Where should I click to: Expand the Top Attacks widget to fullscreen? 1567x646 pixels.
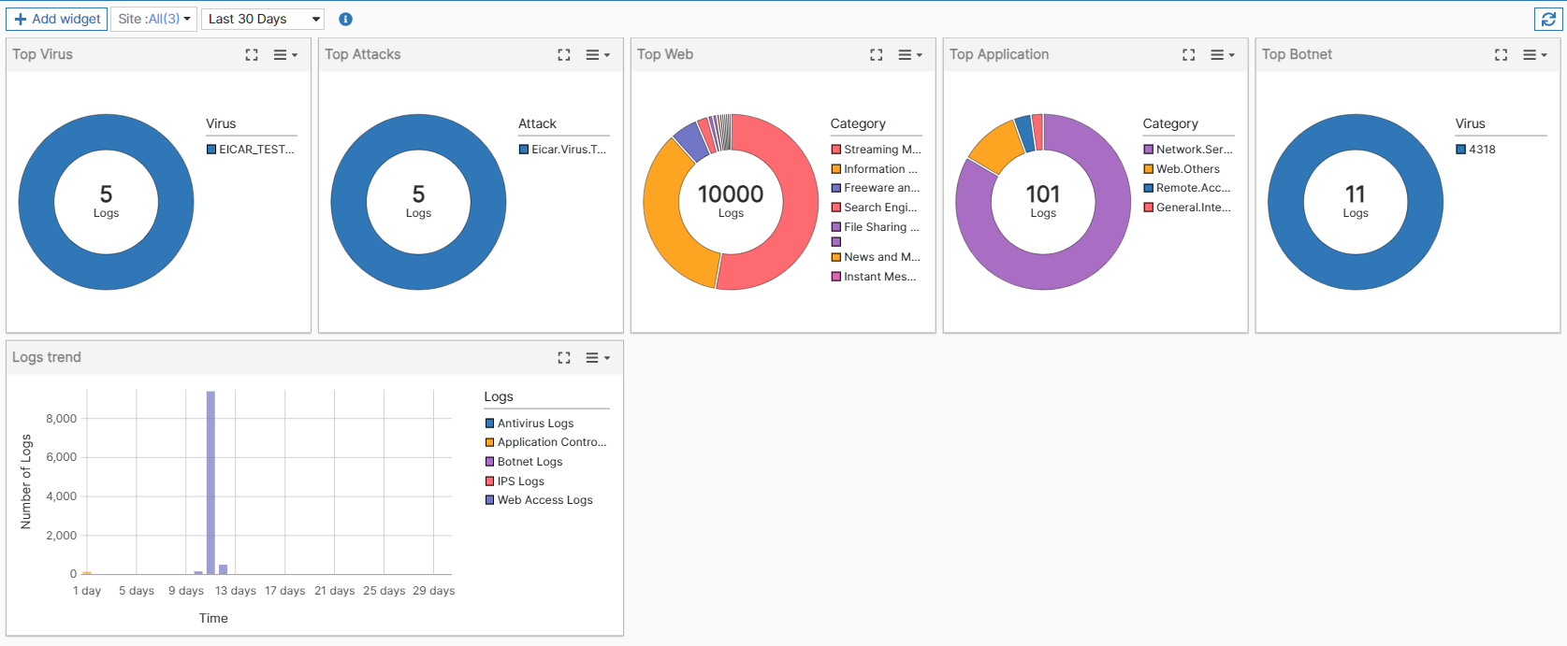[564, 55]
